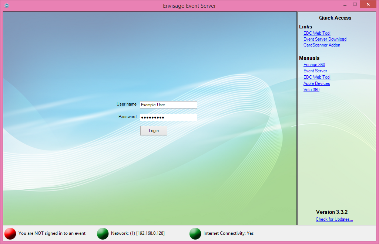This screenshot has height=244, width=379.
Task: Open the Event Server Download link
Action: (x=325, y=39)
